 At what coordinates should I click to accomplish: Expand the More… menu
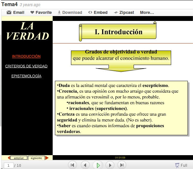pyautogui.click(x=147, y=13)
